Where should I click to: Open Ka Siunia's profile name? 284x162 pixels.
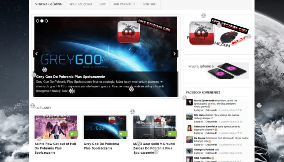[199, 138]
